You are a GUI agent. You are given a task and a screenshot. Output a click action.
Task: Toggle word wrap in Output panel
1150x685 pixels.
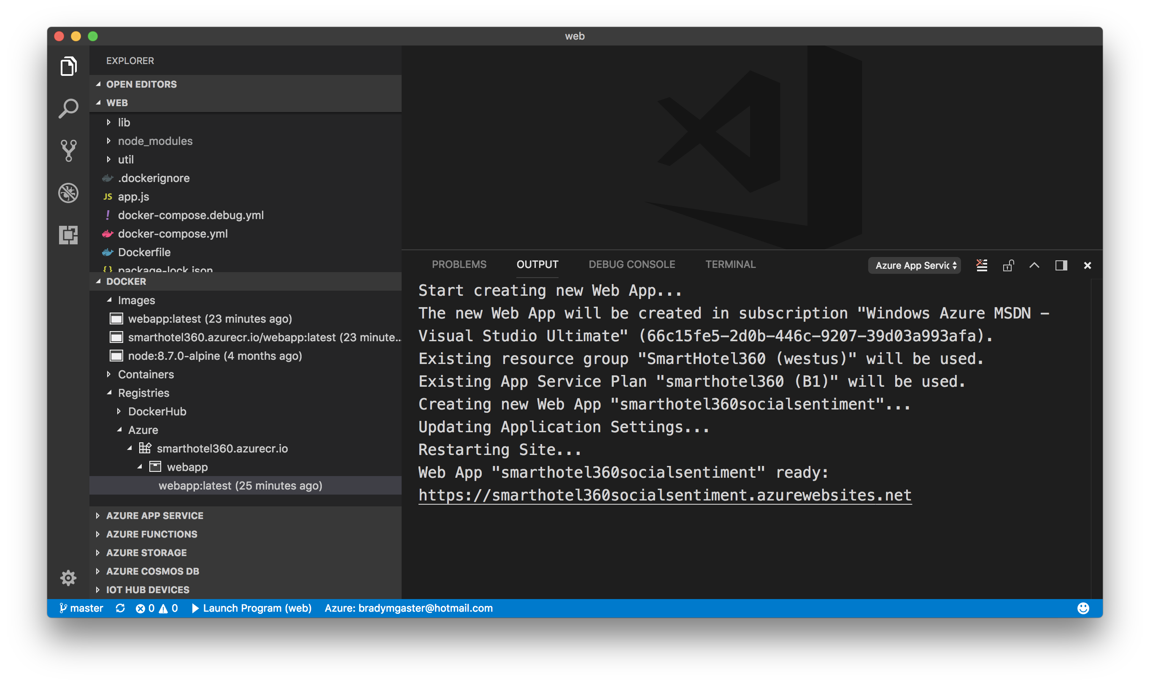981,265
